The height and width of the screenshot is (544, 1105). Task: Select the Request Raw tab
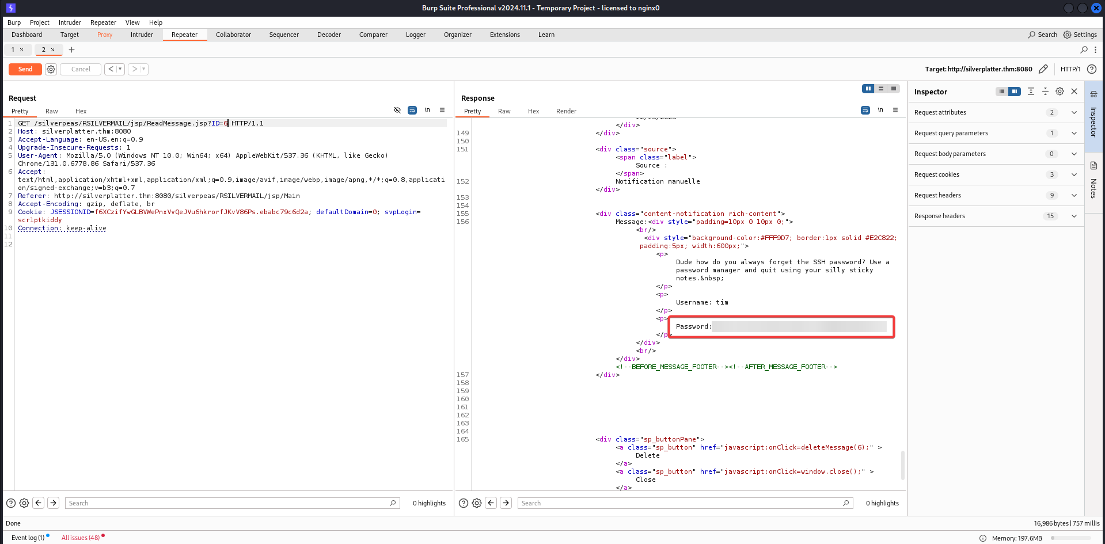pos(52,111)
